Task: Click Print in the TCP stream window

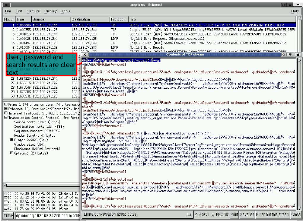Action: (x=235, y=214)
